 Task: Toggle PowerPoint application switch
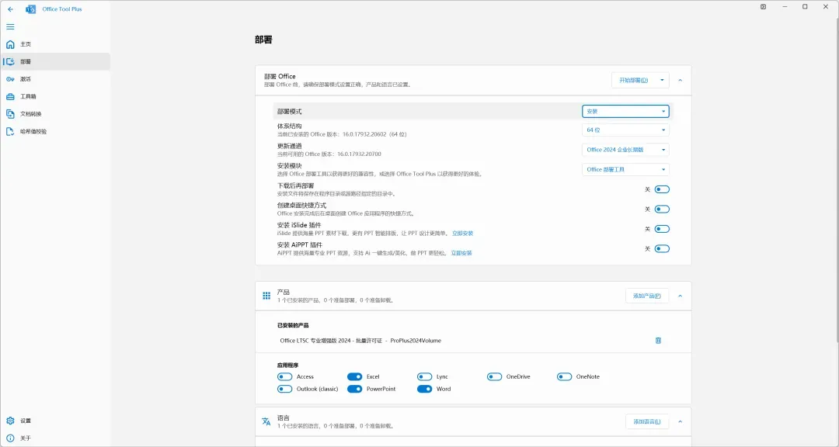pos(355,390)
